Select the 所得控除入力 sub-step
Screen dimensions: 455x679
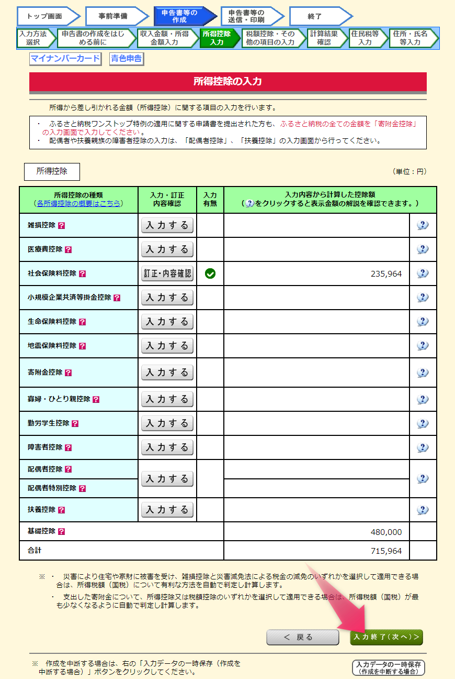(219, 38)
